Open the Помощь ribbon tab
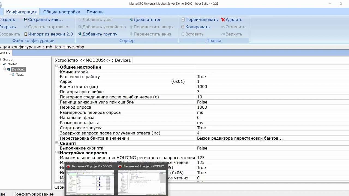Viewport: 349px width, 196px height. (x=95, y=12)
